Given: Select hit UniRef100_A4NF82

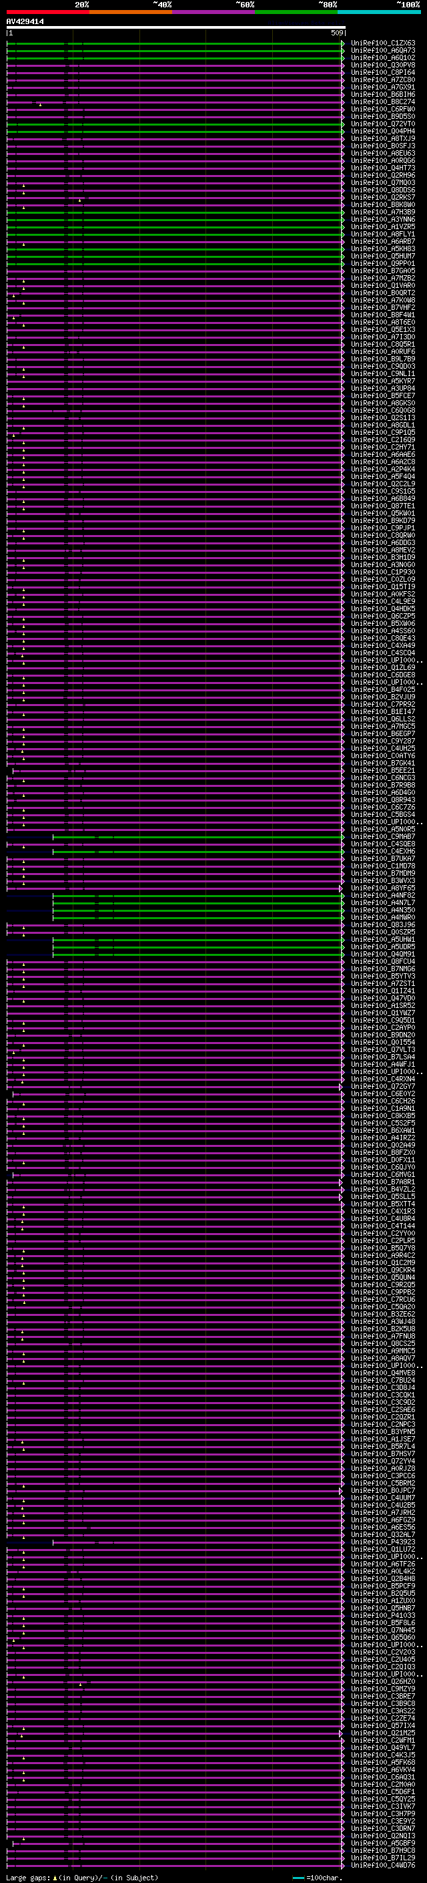Looking at the screenshot, I should coord(383,896).
